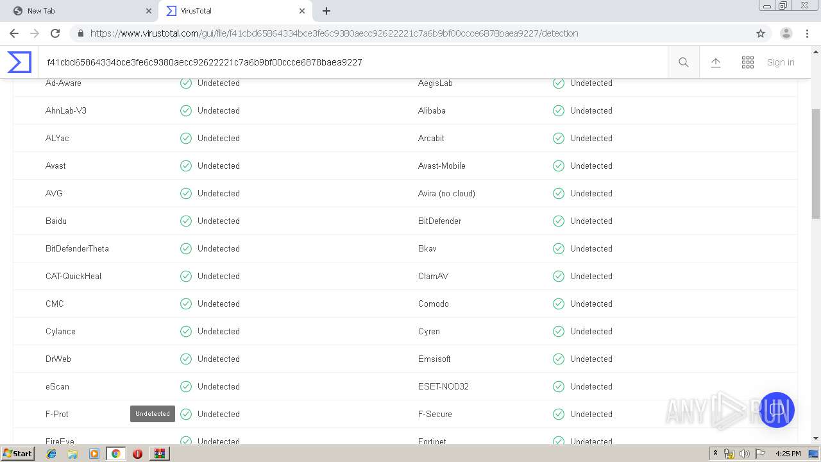
Task: Click the ClamAV undetected check icon
Action: pos(559,276)
